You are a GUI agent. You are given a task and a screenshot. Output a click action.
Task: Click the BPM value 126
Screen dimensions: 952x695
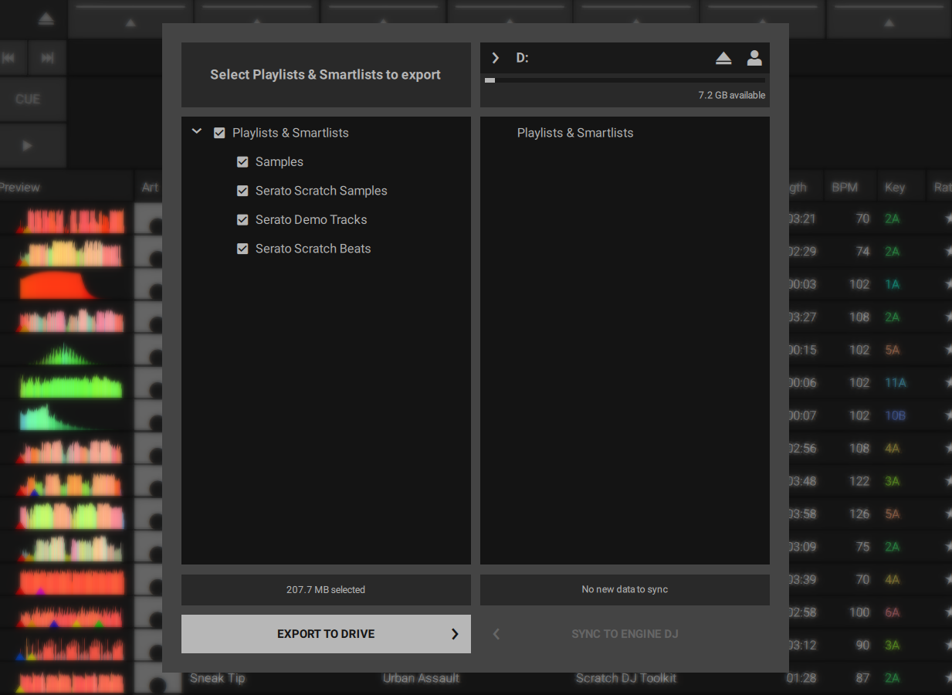[859, 514]
